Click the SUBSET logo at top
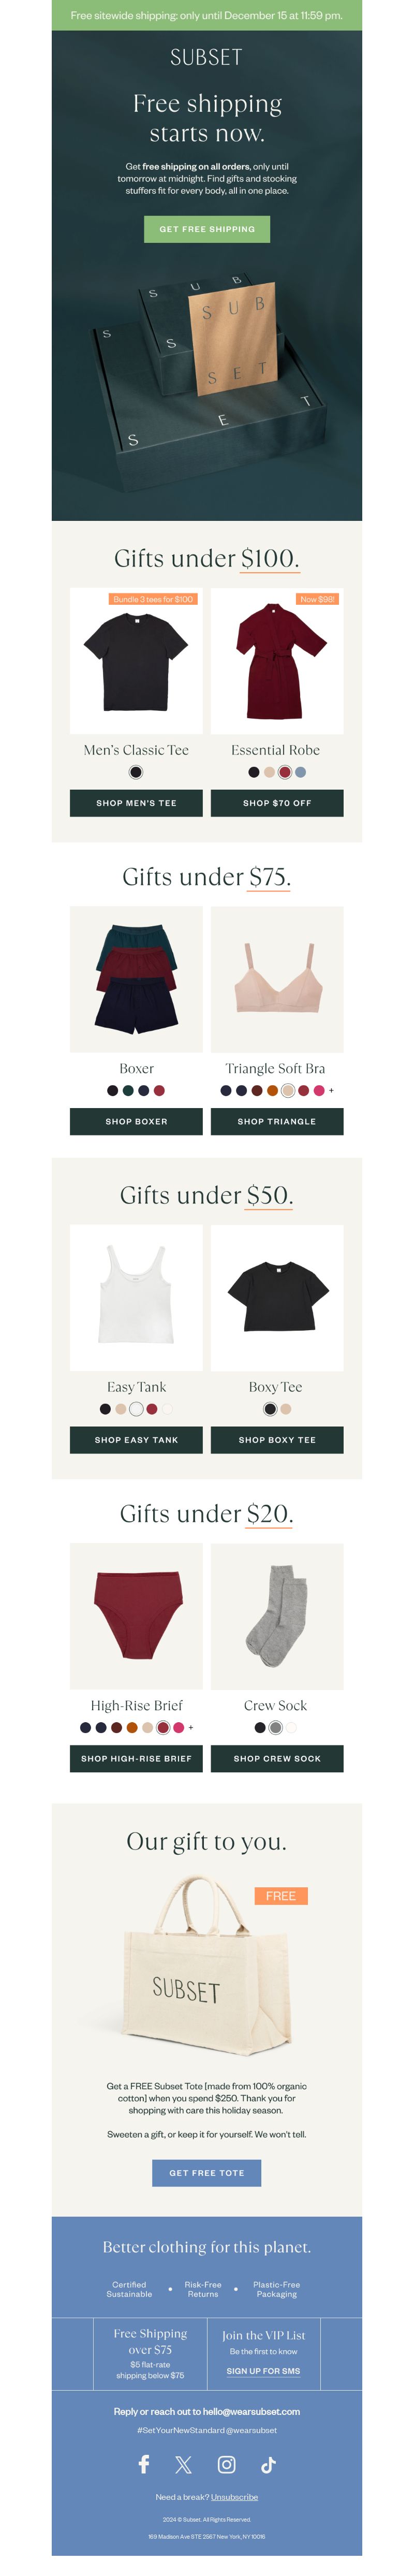 tap(206, 57)
